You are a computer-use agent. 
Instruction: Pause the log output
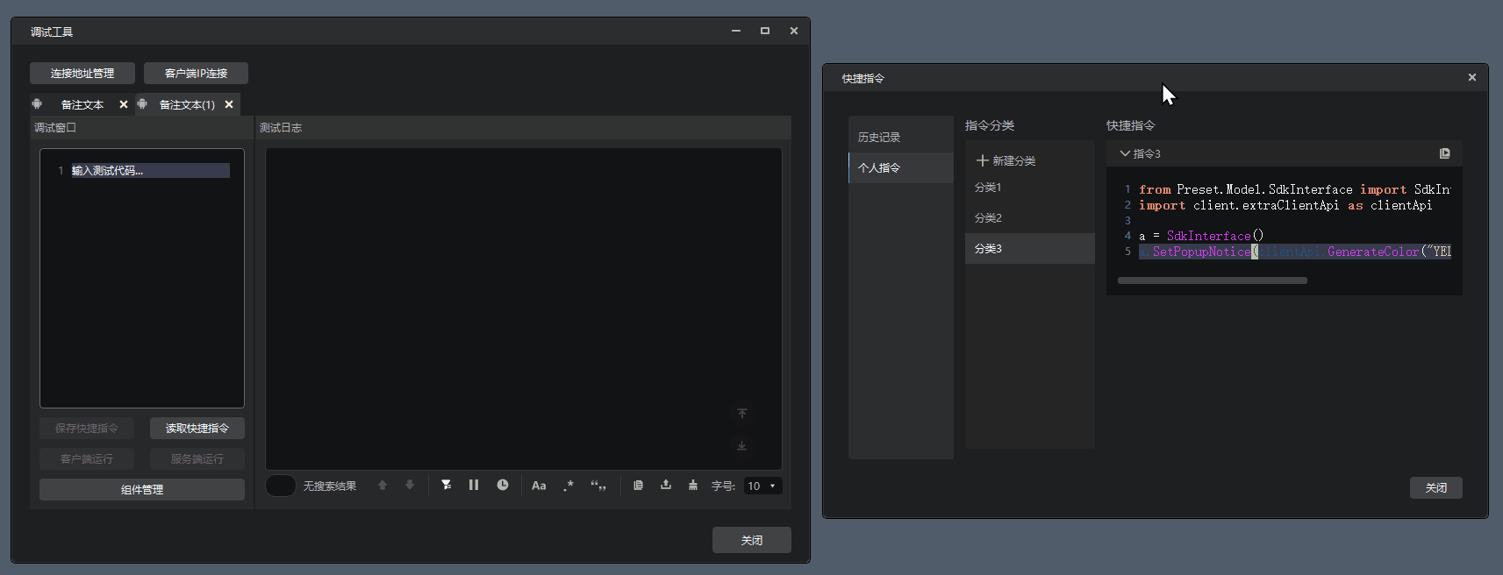tap(474, 485)
